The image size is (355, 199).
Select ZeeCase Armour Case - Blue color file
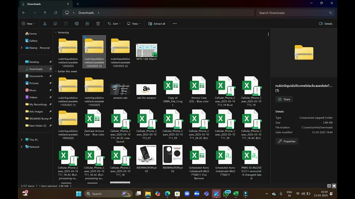(94, 123)
